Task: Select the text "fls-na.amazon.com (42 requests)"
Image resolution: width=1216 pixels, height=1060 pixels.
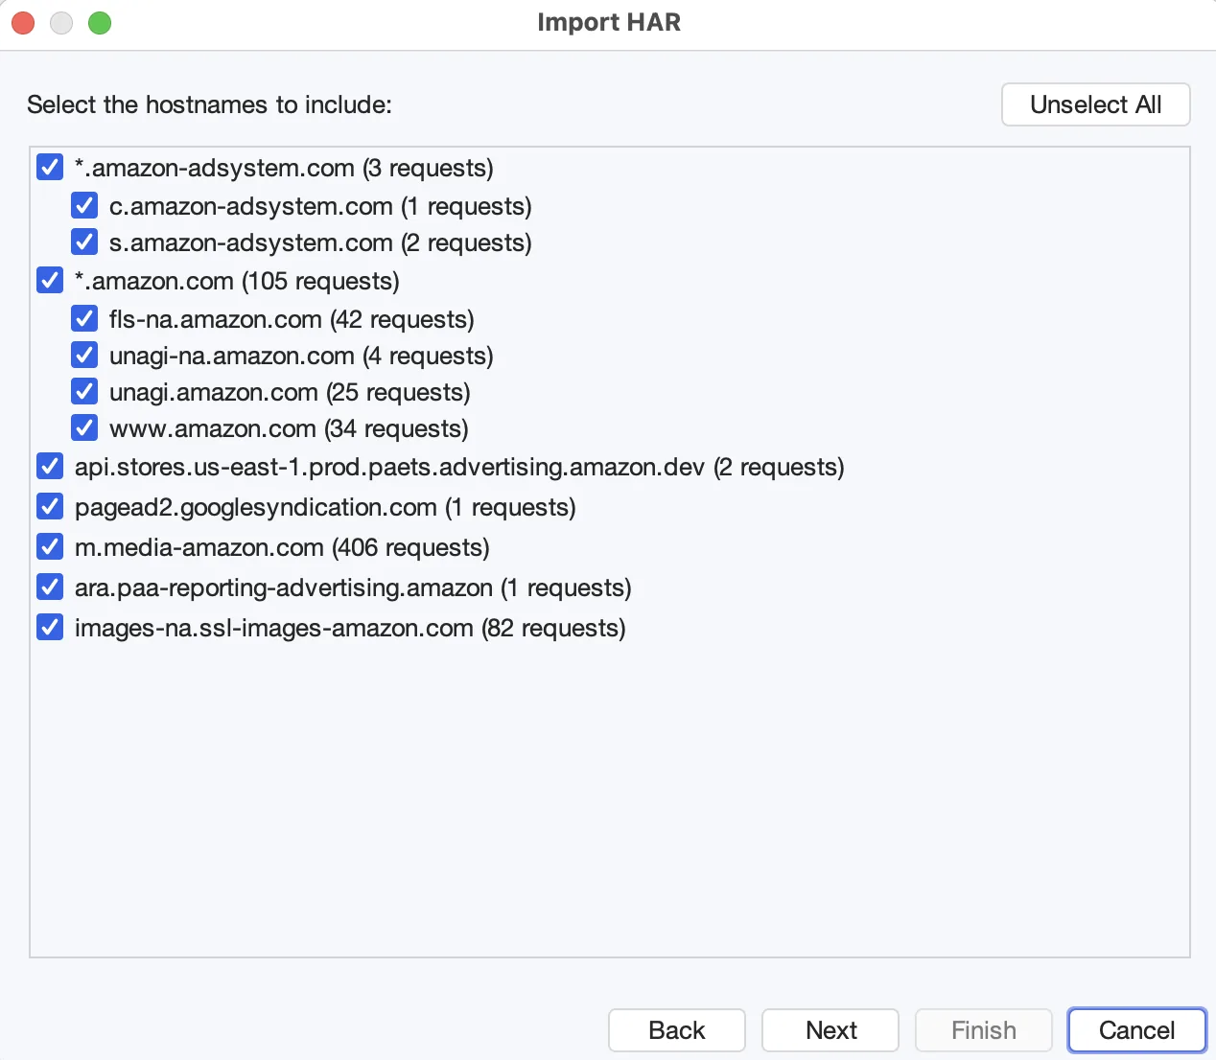Action: (292, 319)
